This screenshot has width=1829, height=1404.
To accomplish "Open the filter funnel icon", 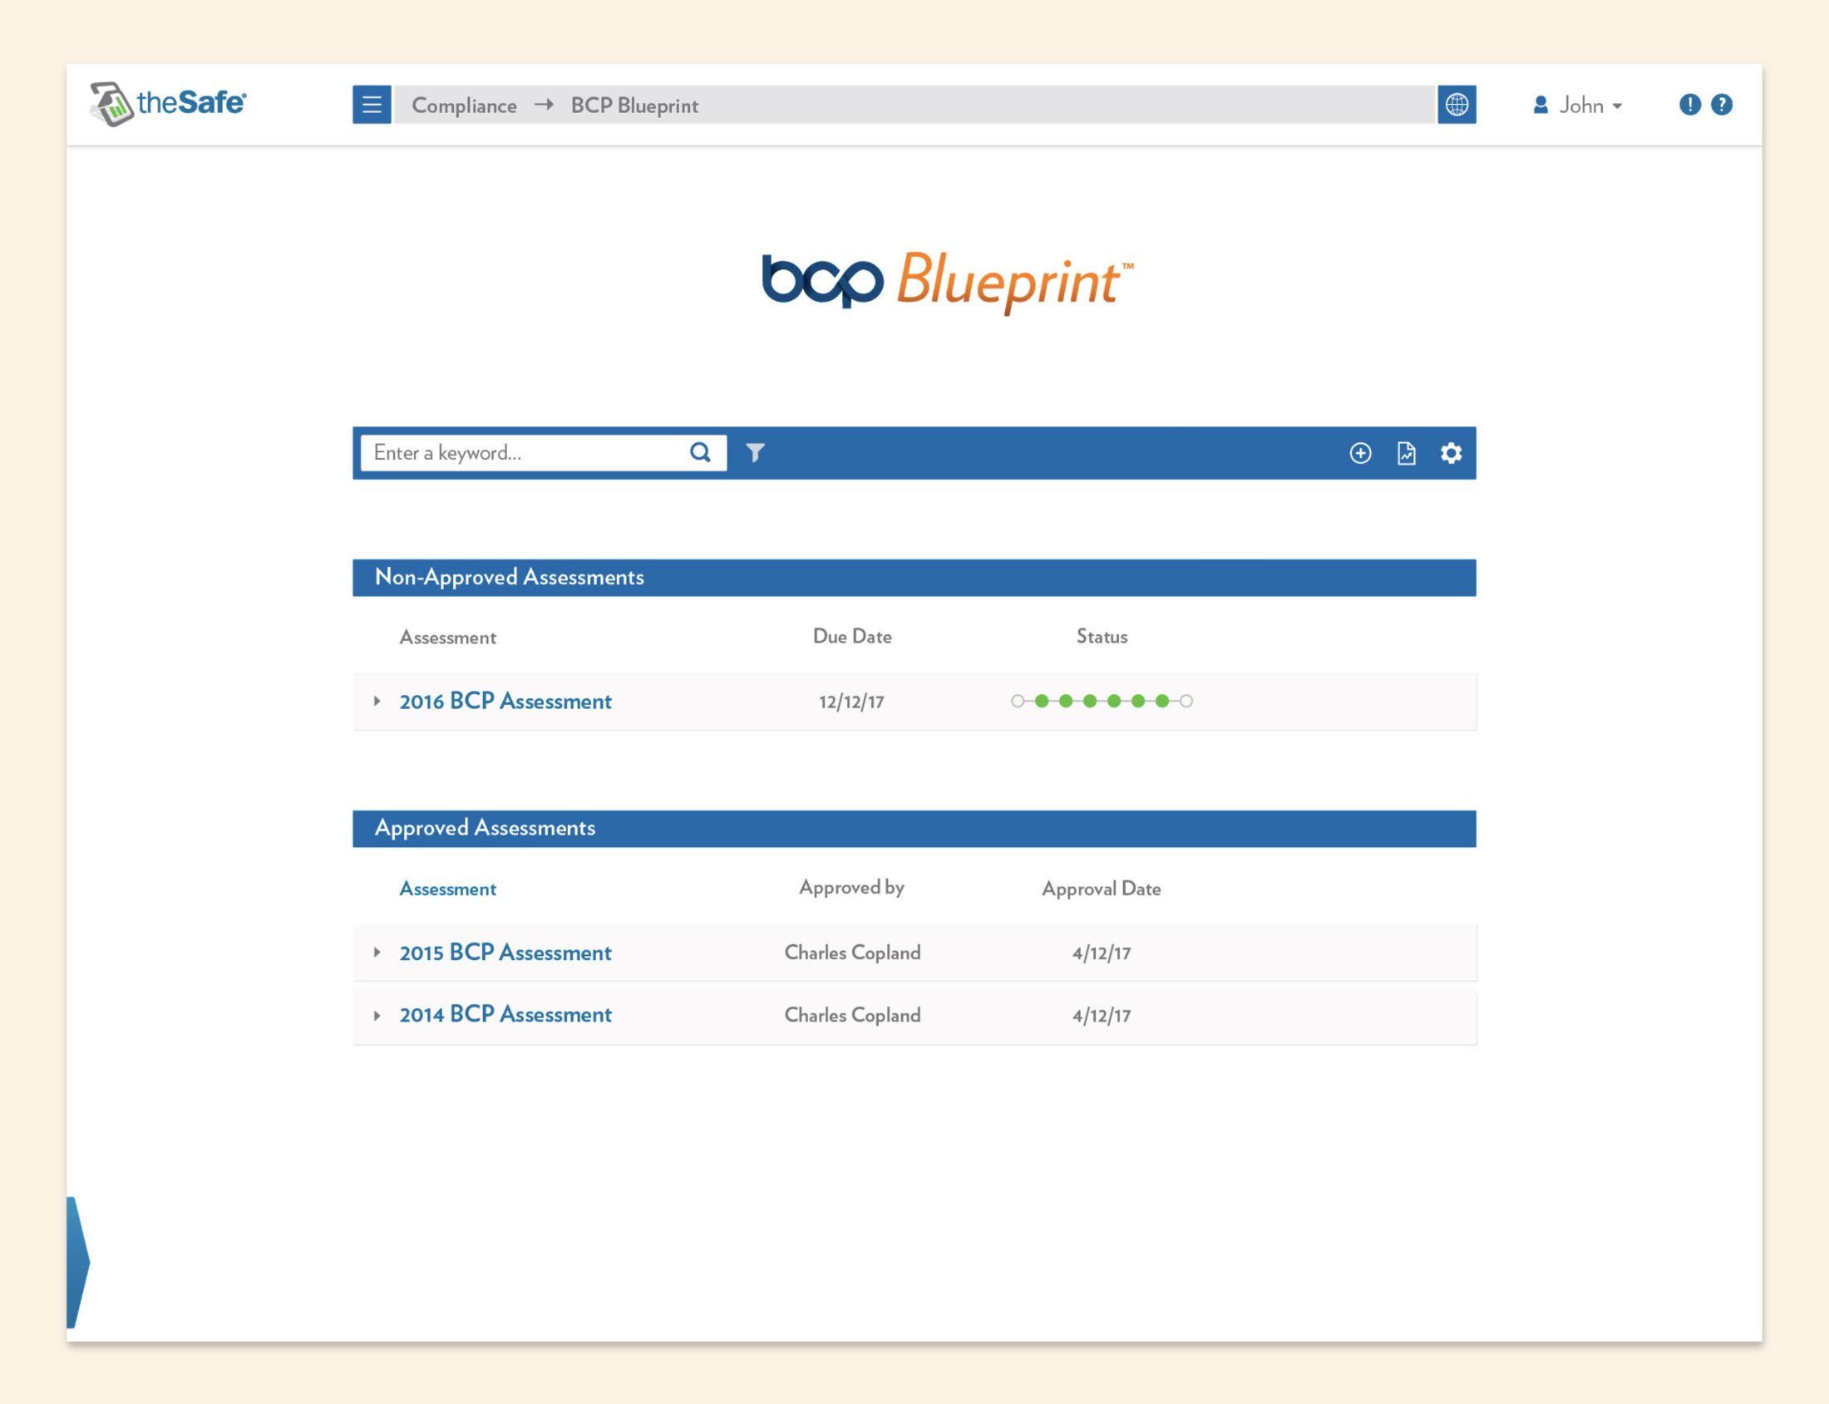I will (755, 452).
